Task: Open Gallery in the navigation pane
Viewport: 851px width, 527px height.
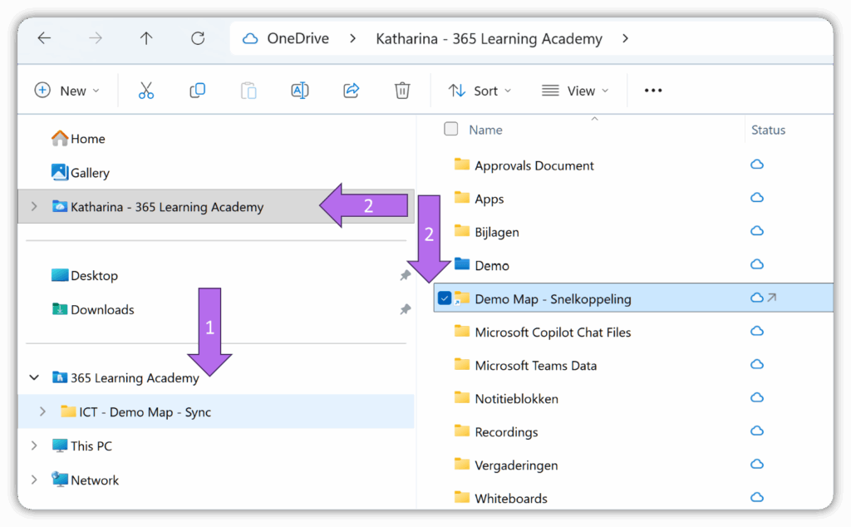Action: (x=89, y=173)
